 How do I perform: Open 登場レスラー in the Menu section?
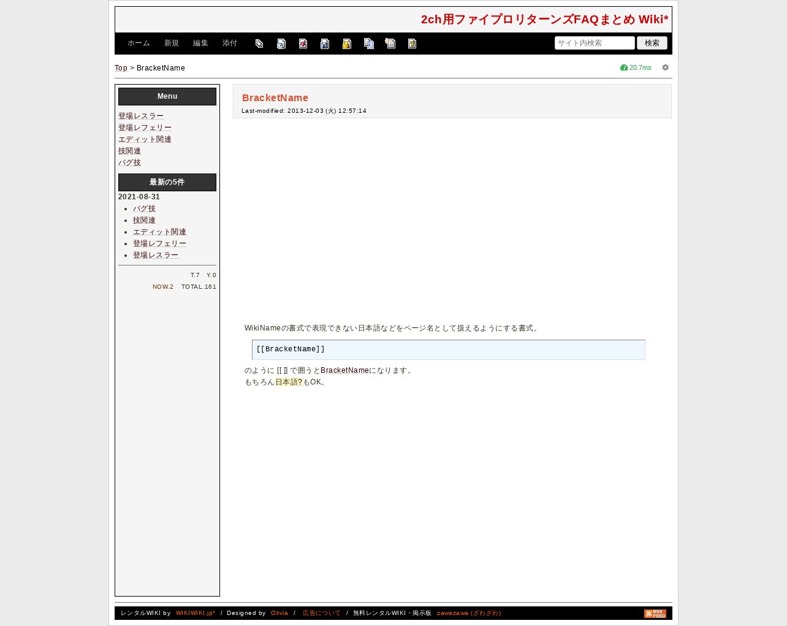click(x=141, y=116)
